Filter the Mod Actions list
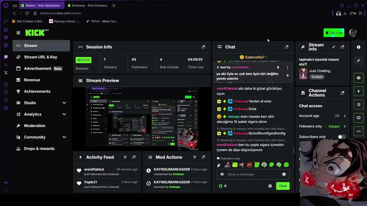Viewport: 367px width, 206px height. click(195, 157)
